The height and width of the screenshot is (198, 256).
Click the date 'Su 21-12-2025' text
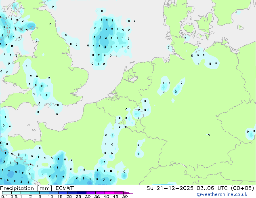click(x=170, y=188)
